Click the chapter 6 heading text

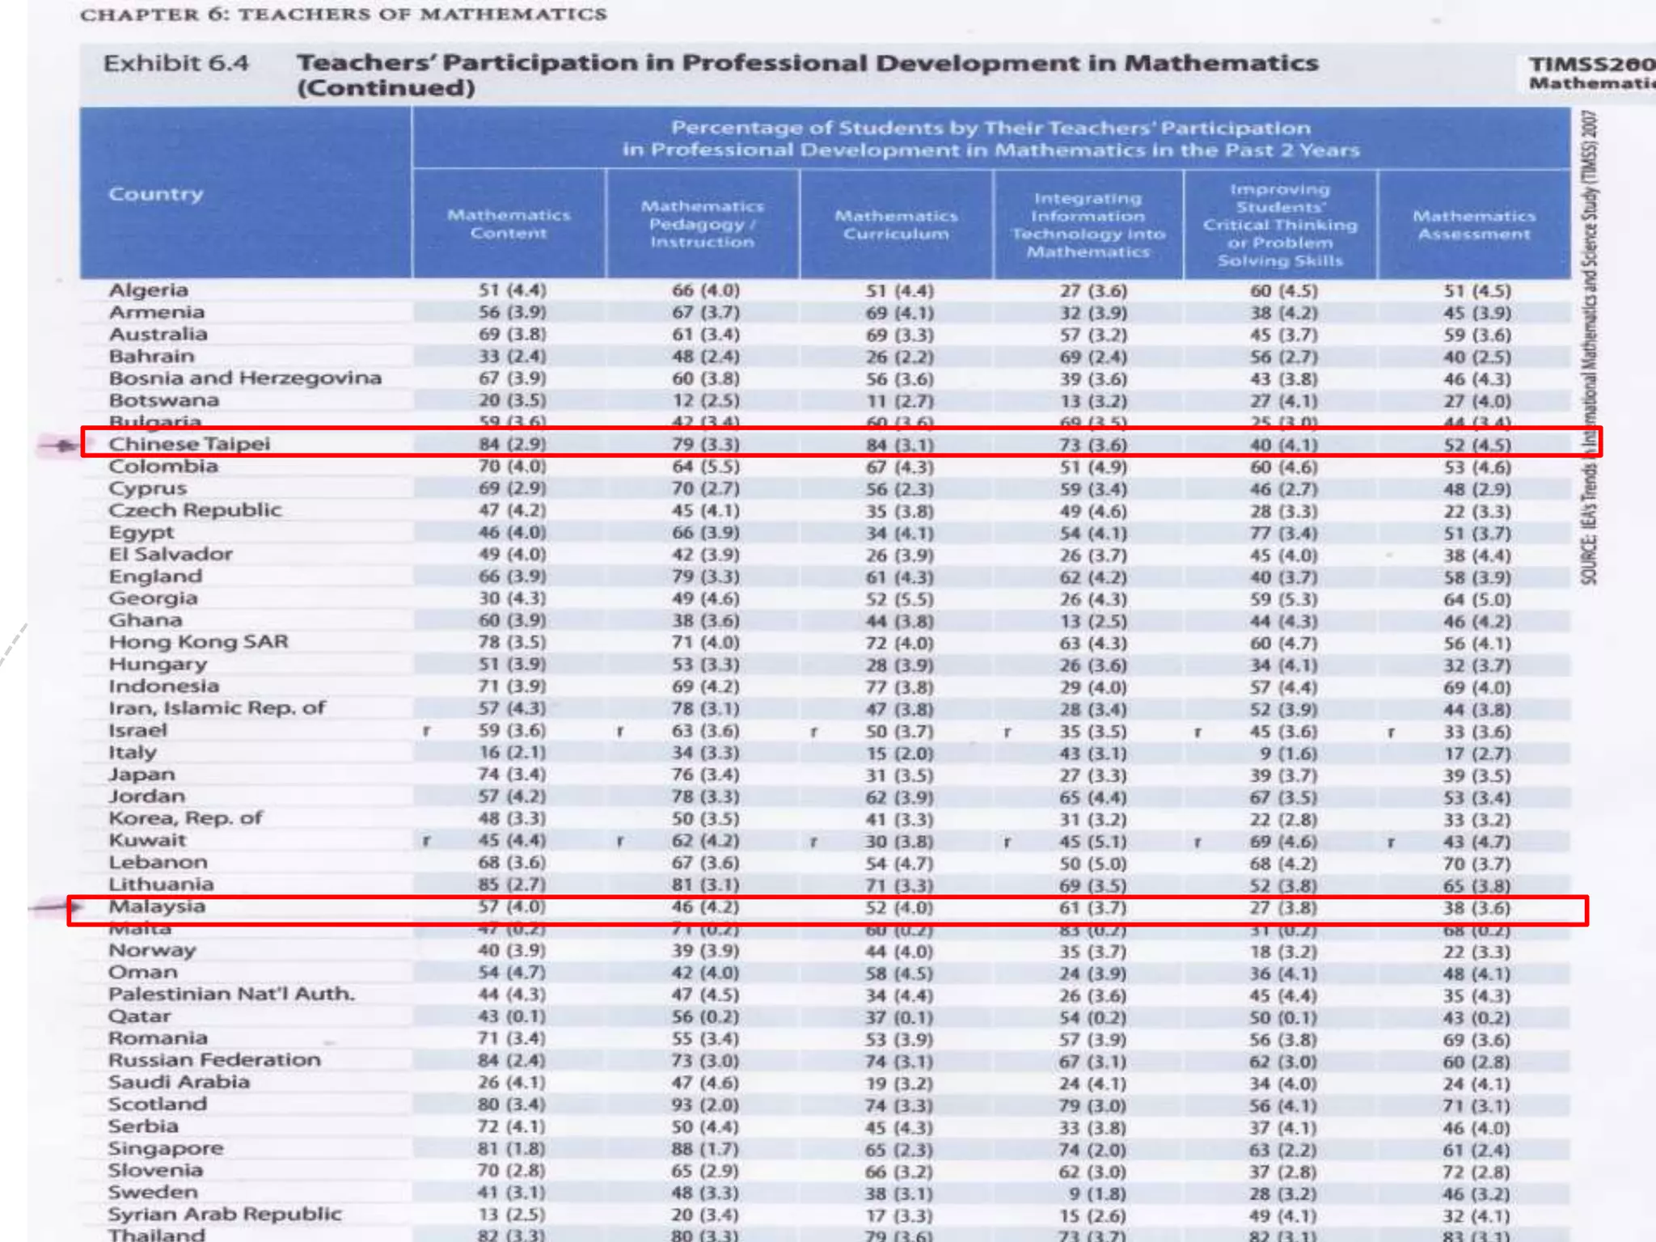343,15
